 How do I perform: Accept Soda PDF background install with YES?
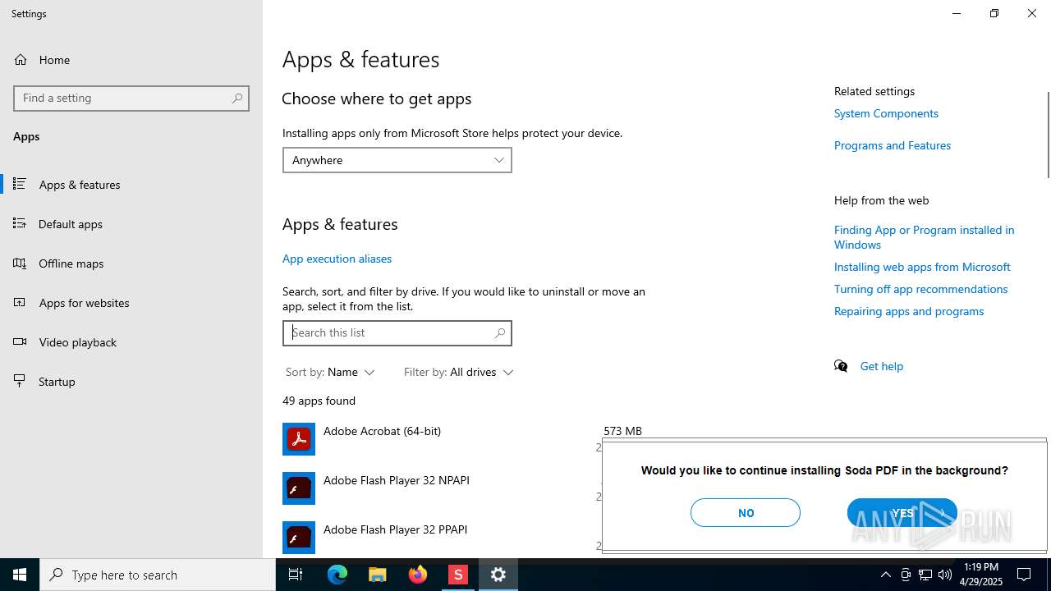[902, 513]
